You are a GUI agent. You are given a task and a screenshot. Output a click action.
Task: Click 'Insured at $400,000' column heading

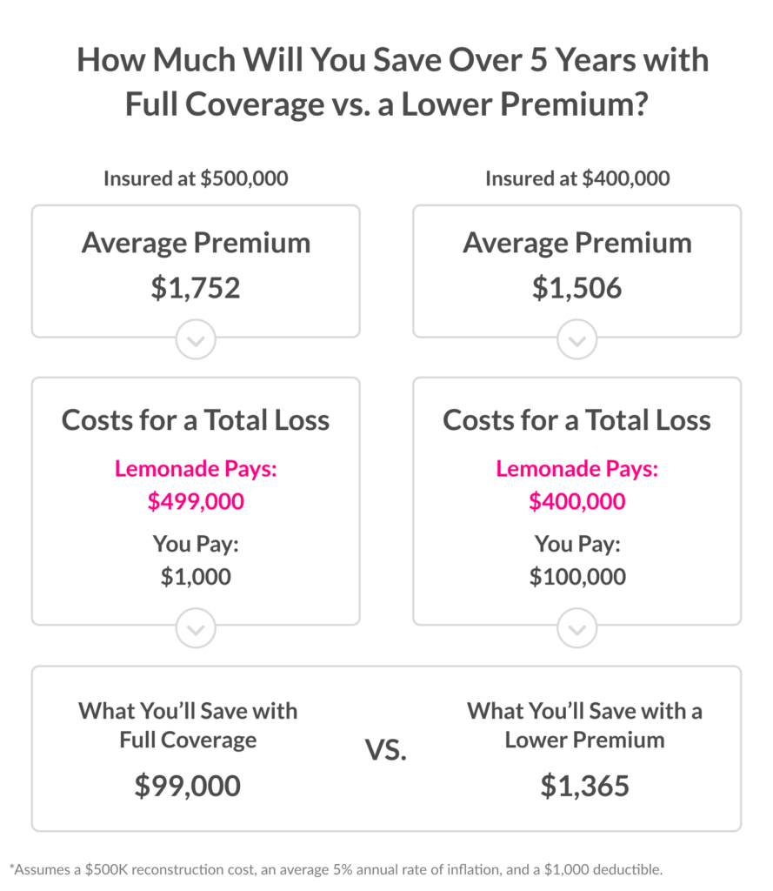coord(577,178)
